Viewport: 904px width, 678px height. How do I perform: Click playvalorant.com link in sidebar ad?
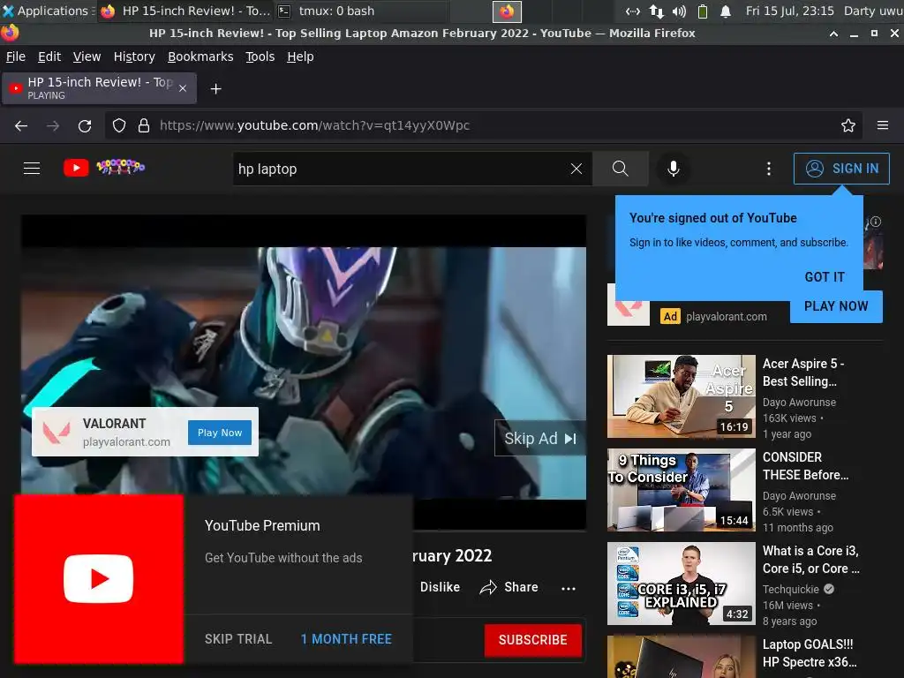tap(726, 317)
